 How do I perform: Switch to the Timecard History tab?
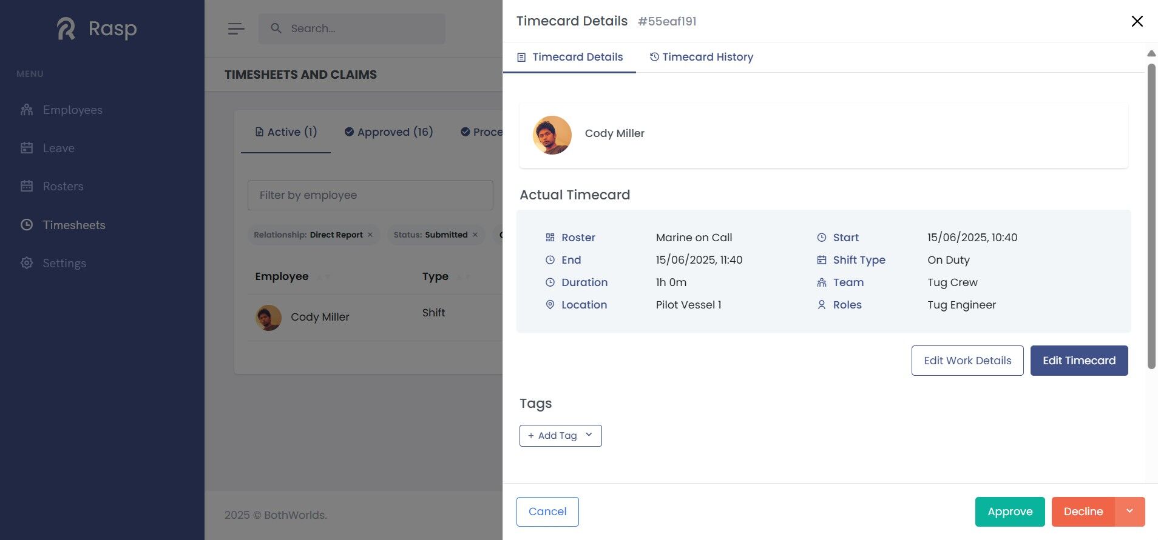(x=701, y=57)
